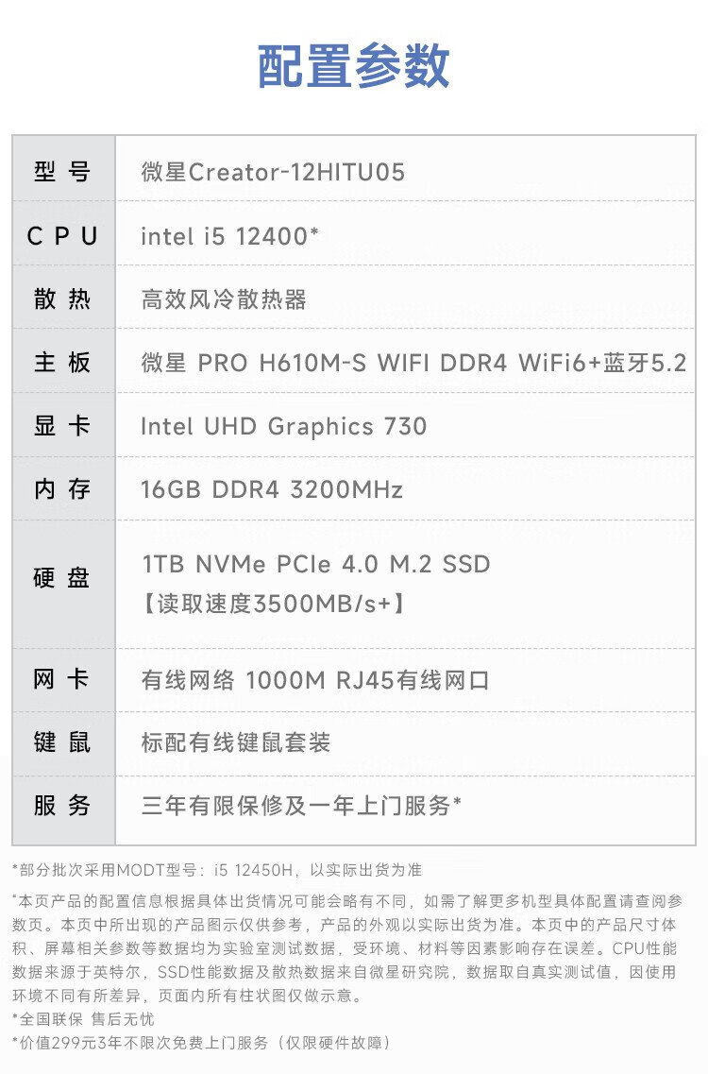Click the Intel UHD Graphics 730 text

pyautogui.click(x=283, y=426)
